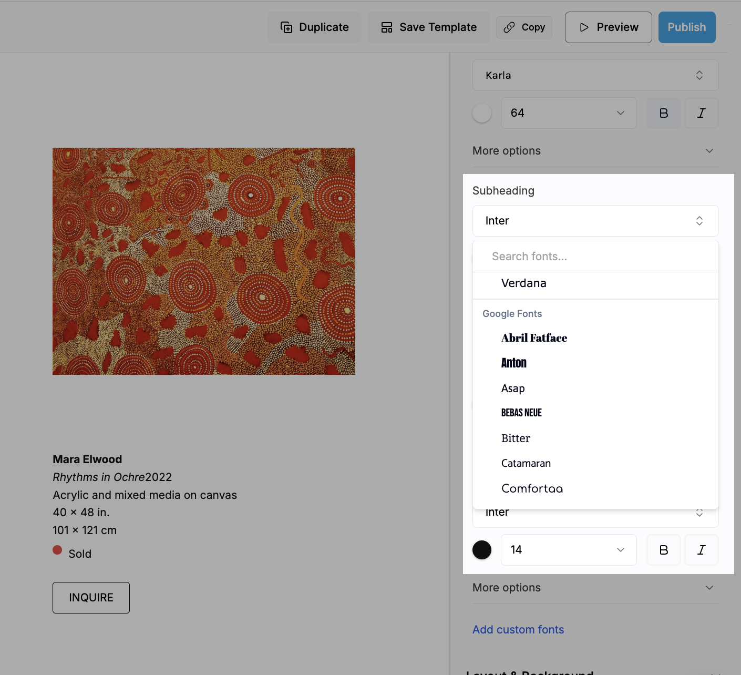Click the black body text color swatch
The width and height of the screenshot is (741, 675).
pyautogui.click(x=482, y=550)
